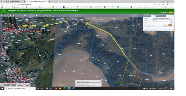Screen dimensions: 186x96
Task: Click the question mark help icon
Action: [42, 16]
